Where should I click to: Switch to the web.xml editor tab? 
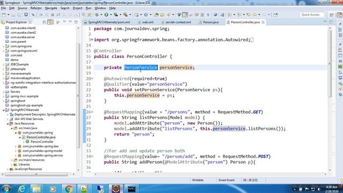(x=146, y=22)
